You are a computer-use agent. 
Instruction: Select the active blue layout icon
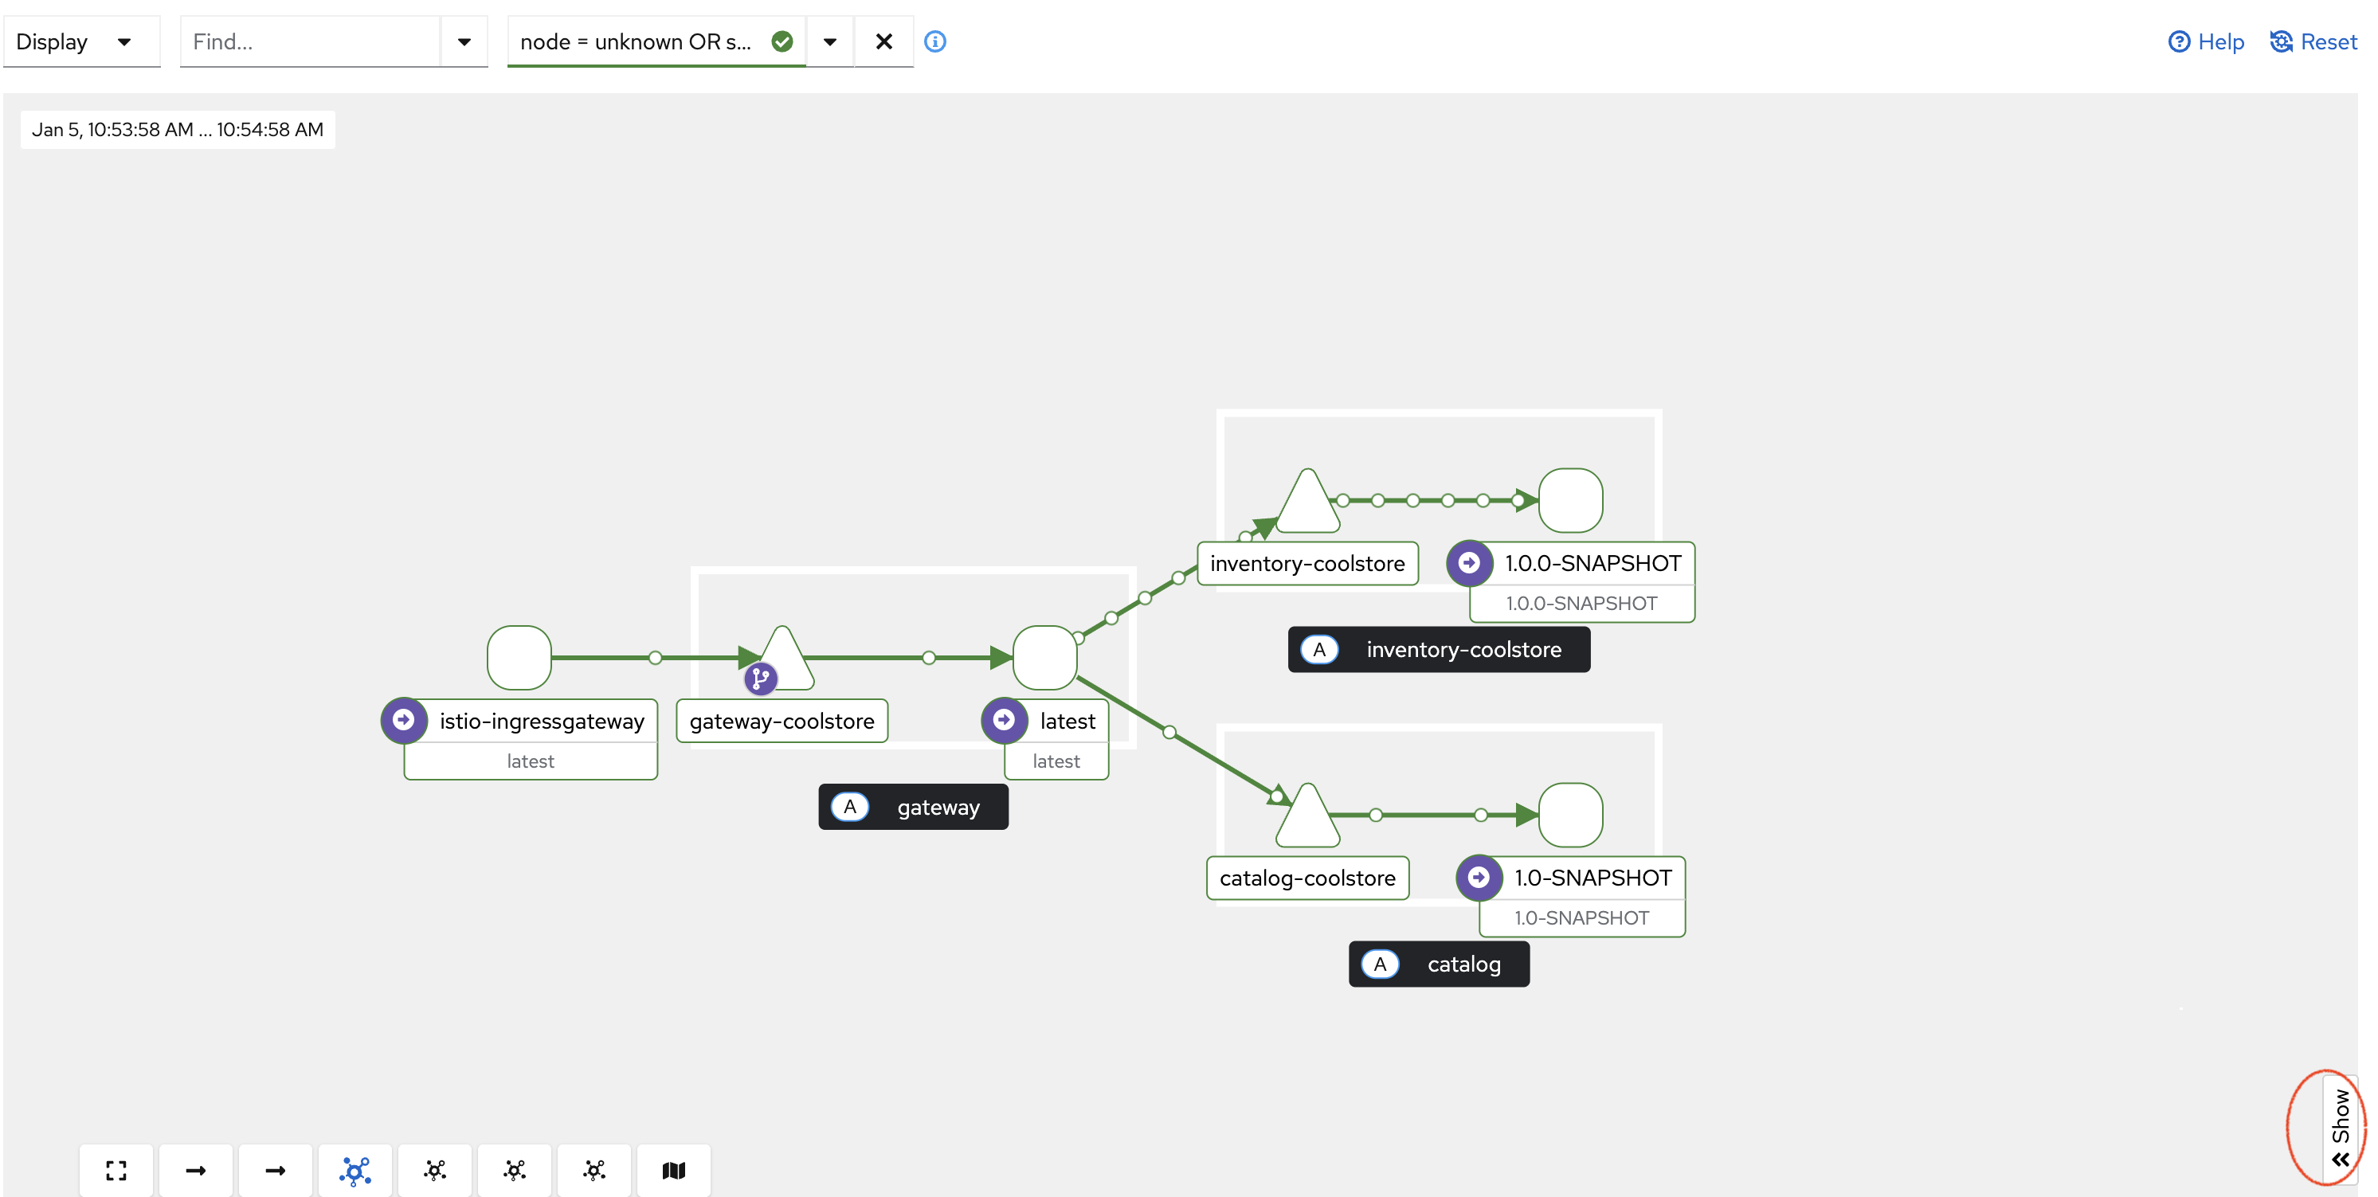pyautogui.click(x=355, y=1170)
